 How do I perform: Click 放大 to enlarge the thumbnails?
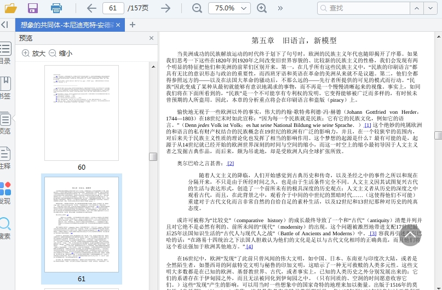pos(33,53)
